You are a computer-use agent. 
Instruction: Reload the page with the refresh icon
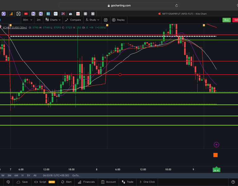coord(177,6)
